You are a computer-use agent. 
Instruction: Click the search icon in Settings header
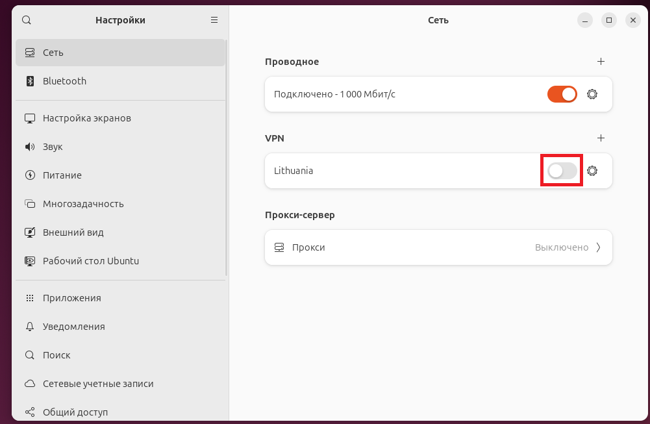tap(27, 20)
